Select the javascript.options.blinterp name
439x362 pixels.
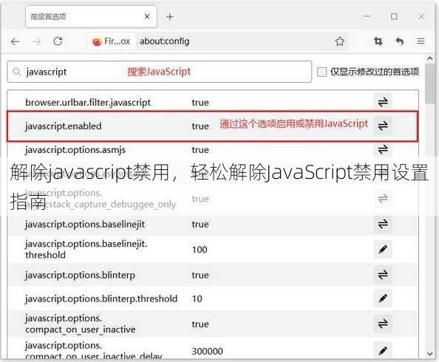[80, 276]
